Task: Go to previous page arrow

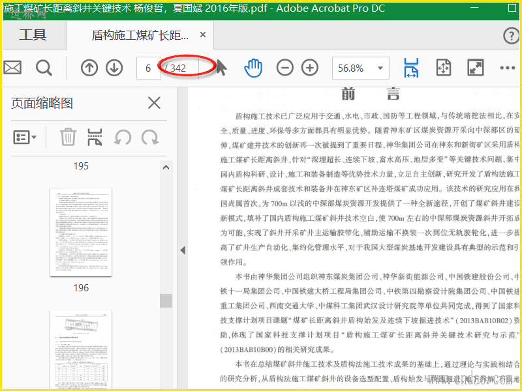Action: coord(89,68)
